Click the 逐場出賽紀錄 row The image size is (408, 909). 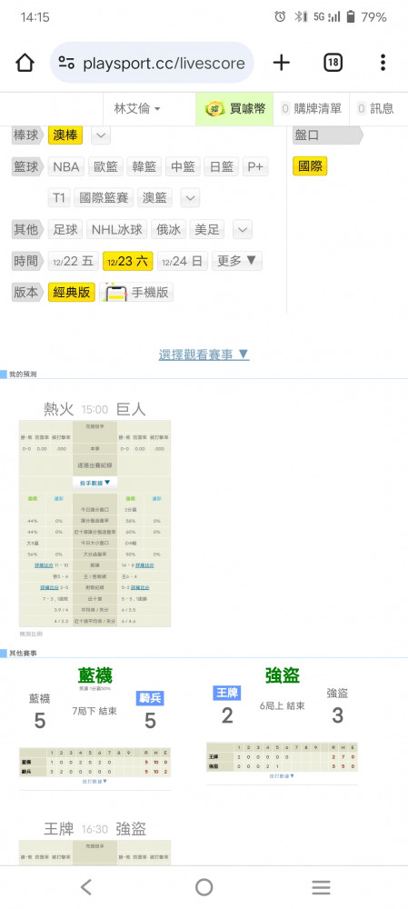click(x=95, y=465)
